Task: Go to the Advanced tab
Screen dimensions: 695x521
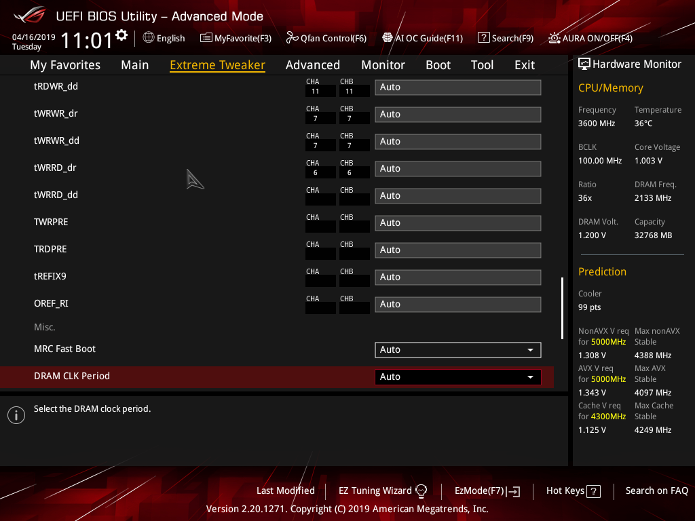Action: pos(313,65)
